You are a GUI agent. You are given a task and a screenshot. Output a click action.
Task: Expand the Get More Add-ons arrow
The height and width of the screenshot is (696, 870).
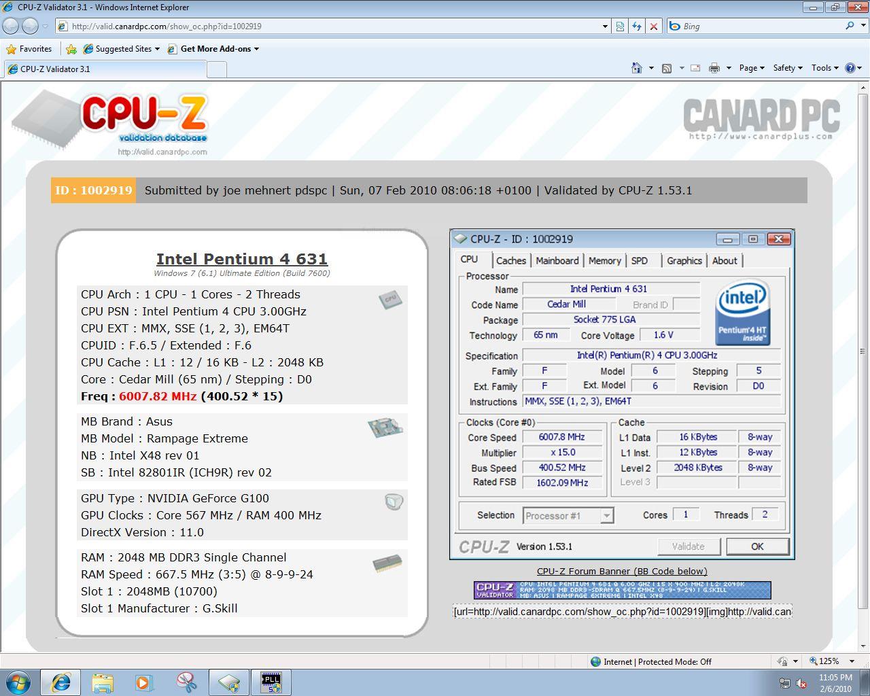(x=256, y=49)
